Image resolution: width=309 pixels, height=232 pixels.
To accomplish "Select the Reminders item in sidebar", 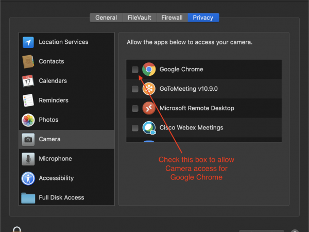I will 54,101.
